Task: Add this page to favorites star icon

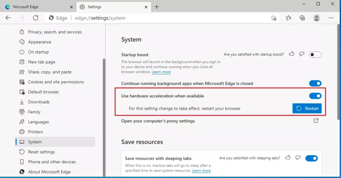Action: point(274,18)
